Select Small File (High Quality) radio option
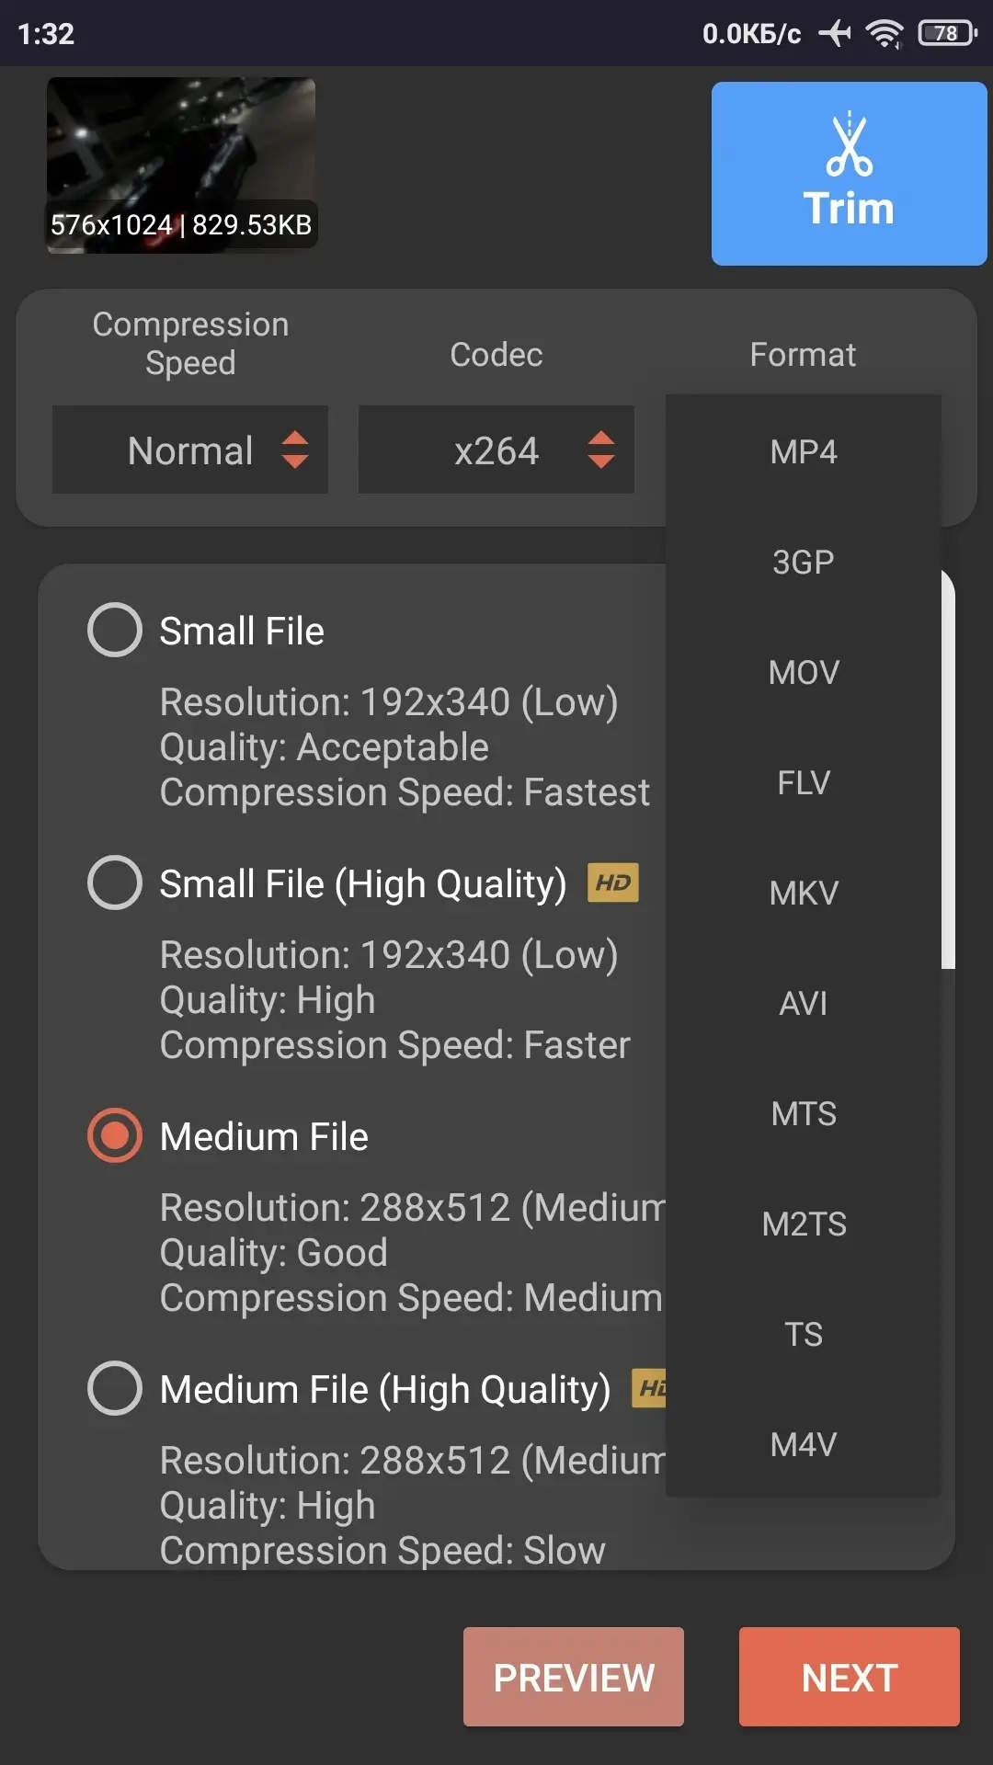The height and width of the screenshot is (1765, 993). pos(115,882)
